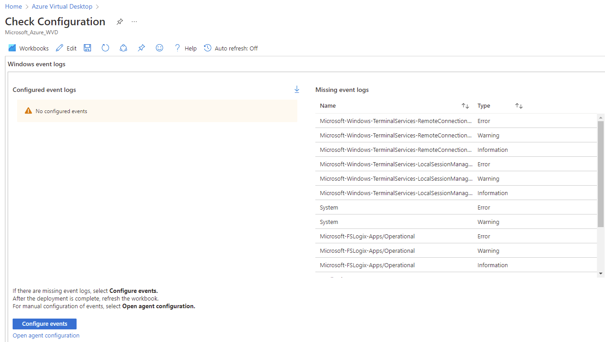
Task: Refresh the workbook with circular arrow icon
Action: pyautogui.click(x=105, y=48)
